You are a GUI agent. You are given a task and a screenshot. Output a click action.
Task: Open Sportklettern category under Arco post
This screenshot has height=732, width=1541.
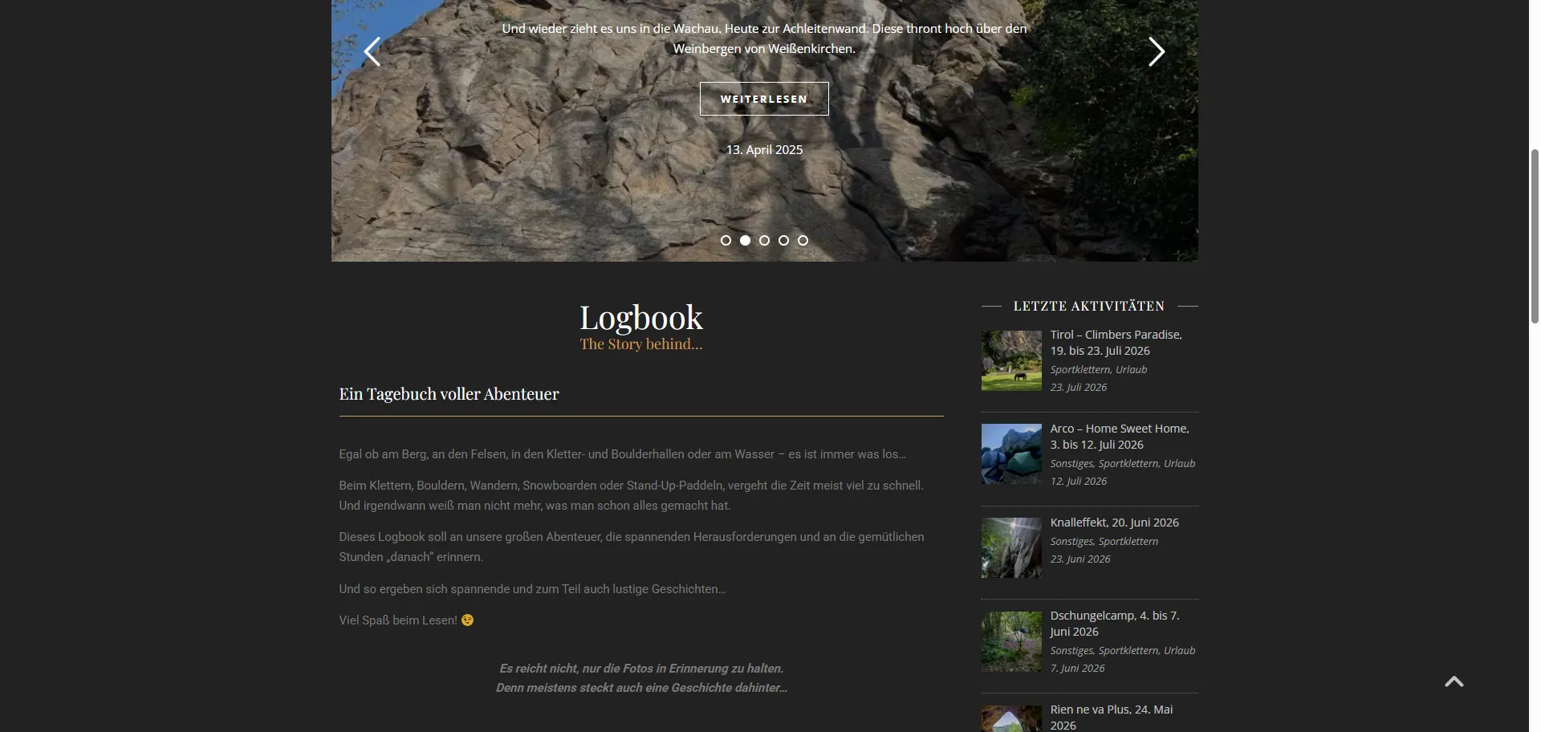click(1128, 464)
